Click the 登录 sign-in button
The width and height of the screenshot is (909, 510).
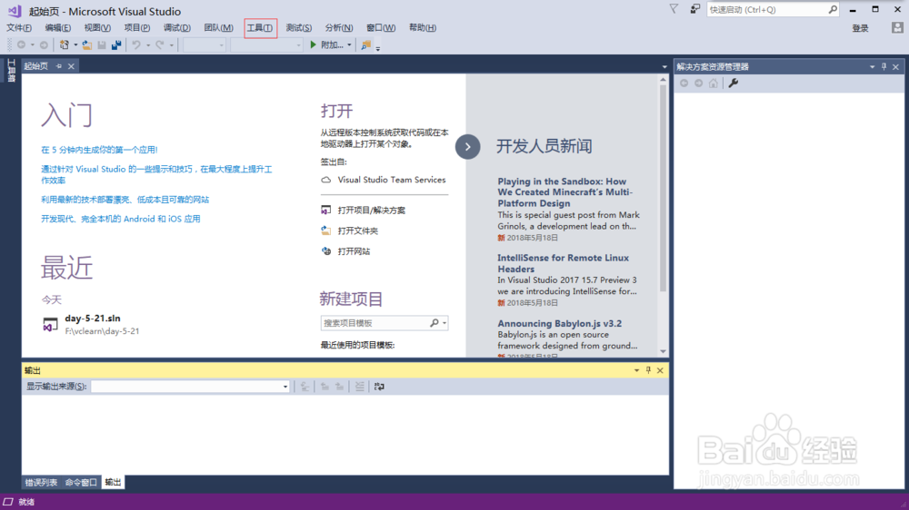coord(860,28)
